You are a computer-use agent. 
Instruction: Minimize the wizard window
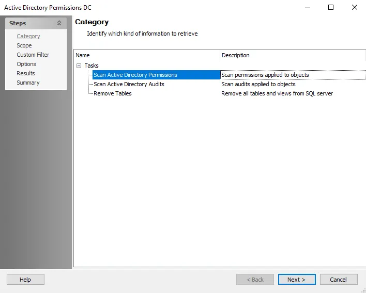pos(308,7)
